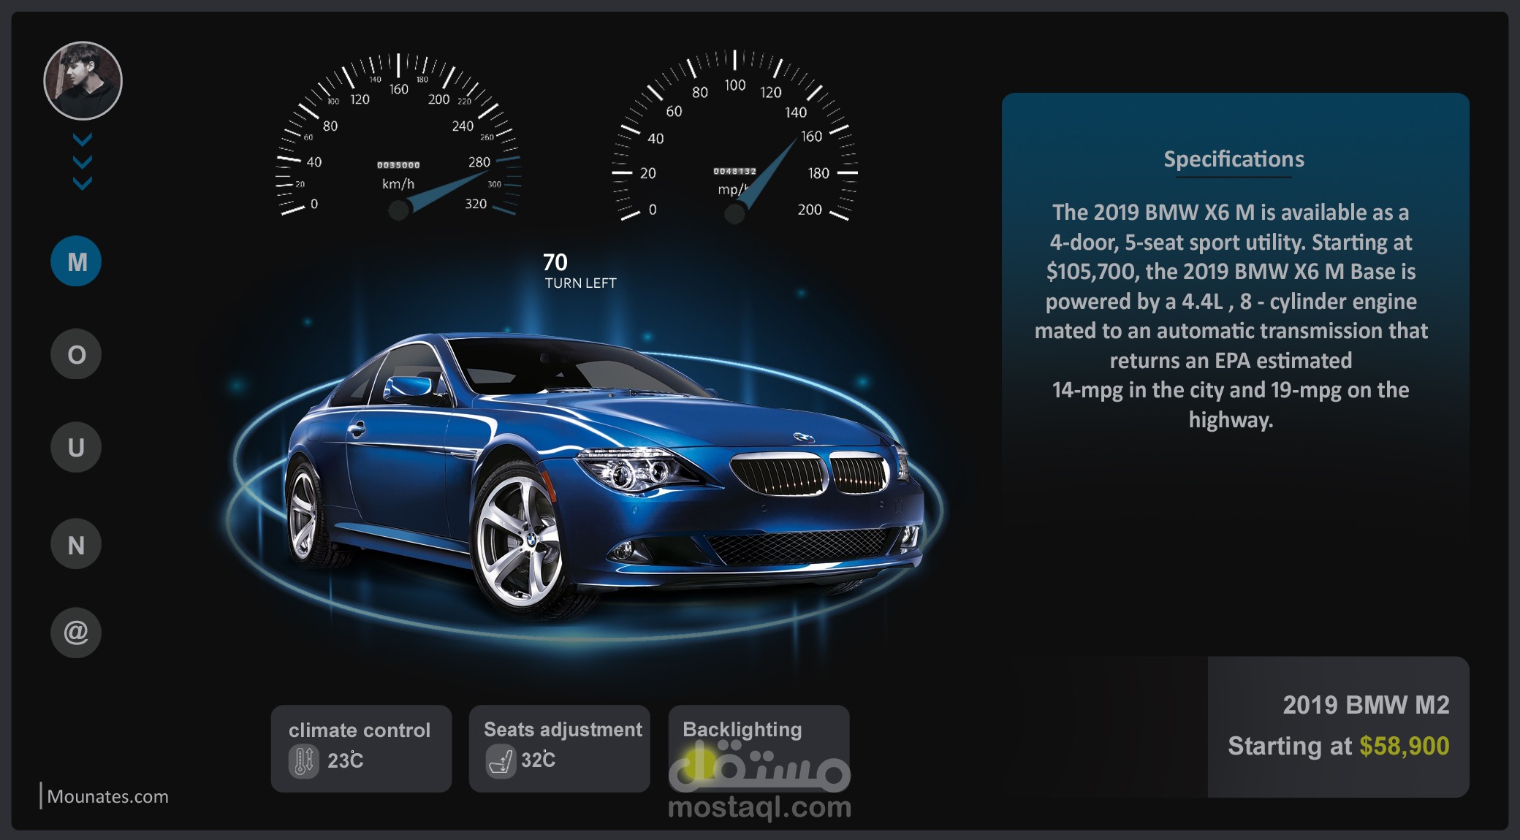Select the seat icon under Seats adjustment
The image size is (1520, 840).
tap(503, 760)
